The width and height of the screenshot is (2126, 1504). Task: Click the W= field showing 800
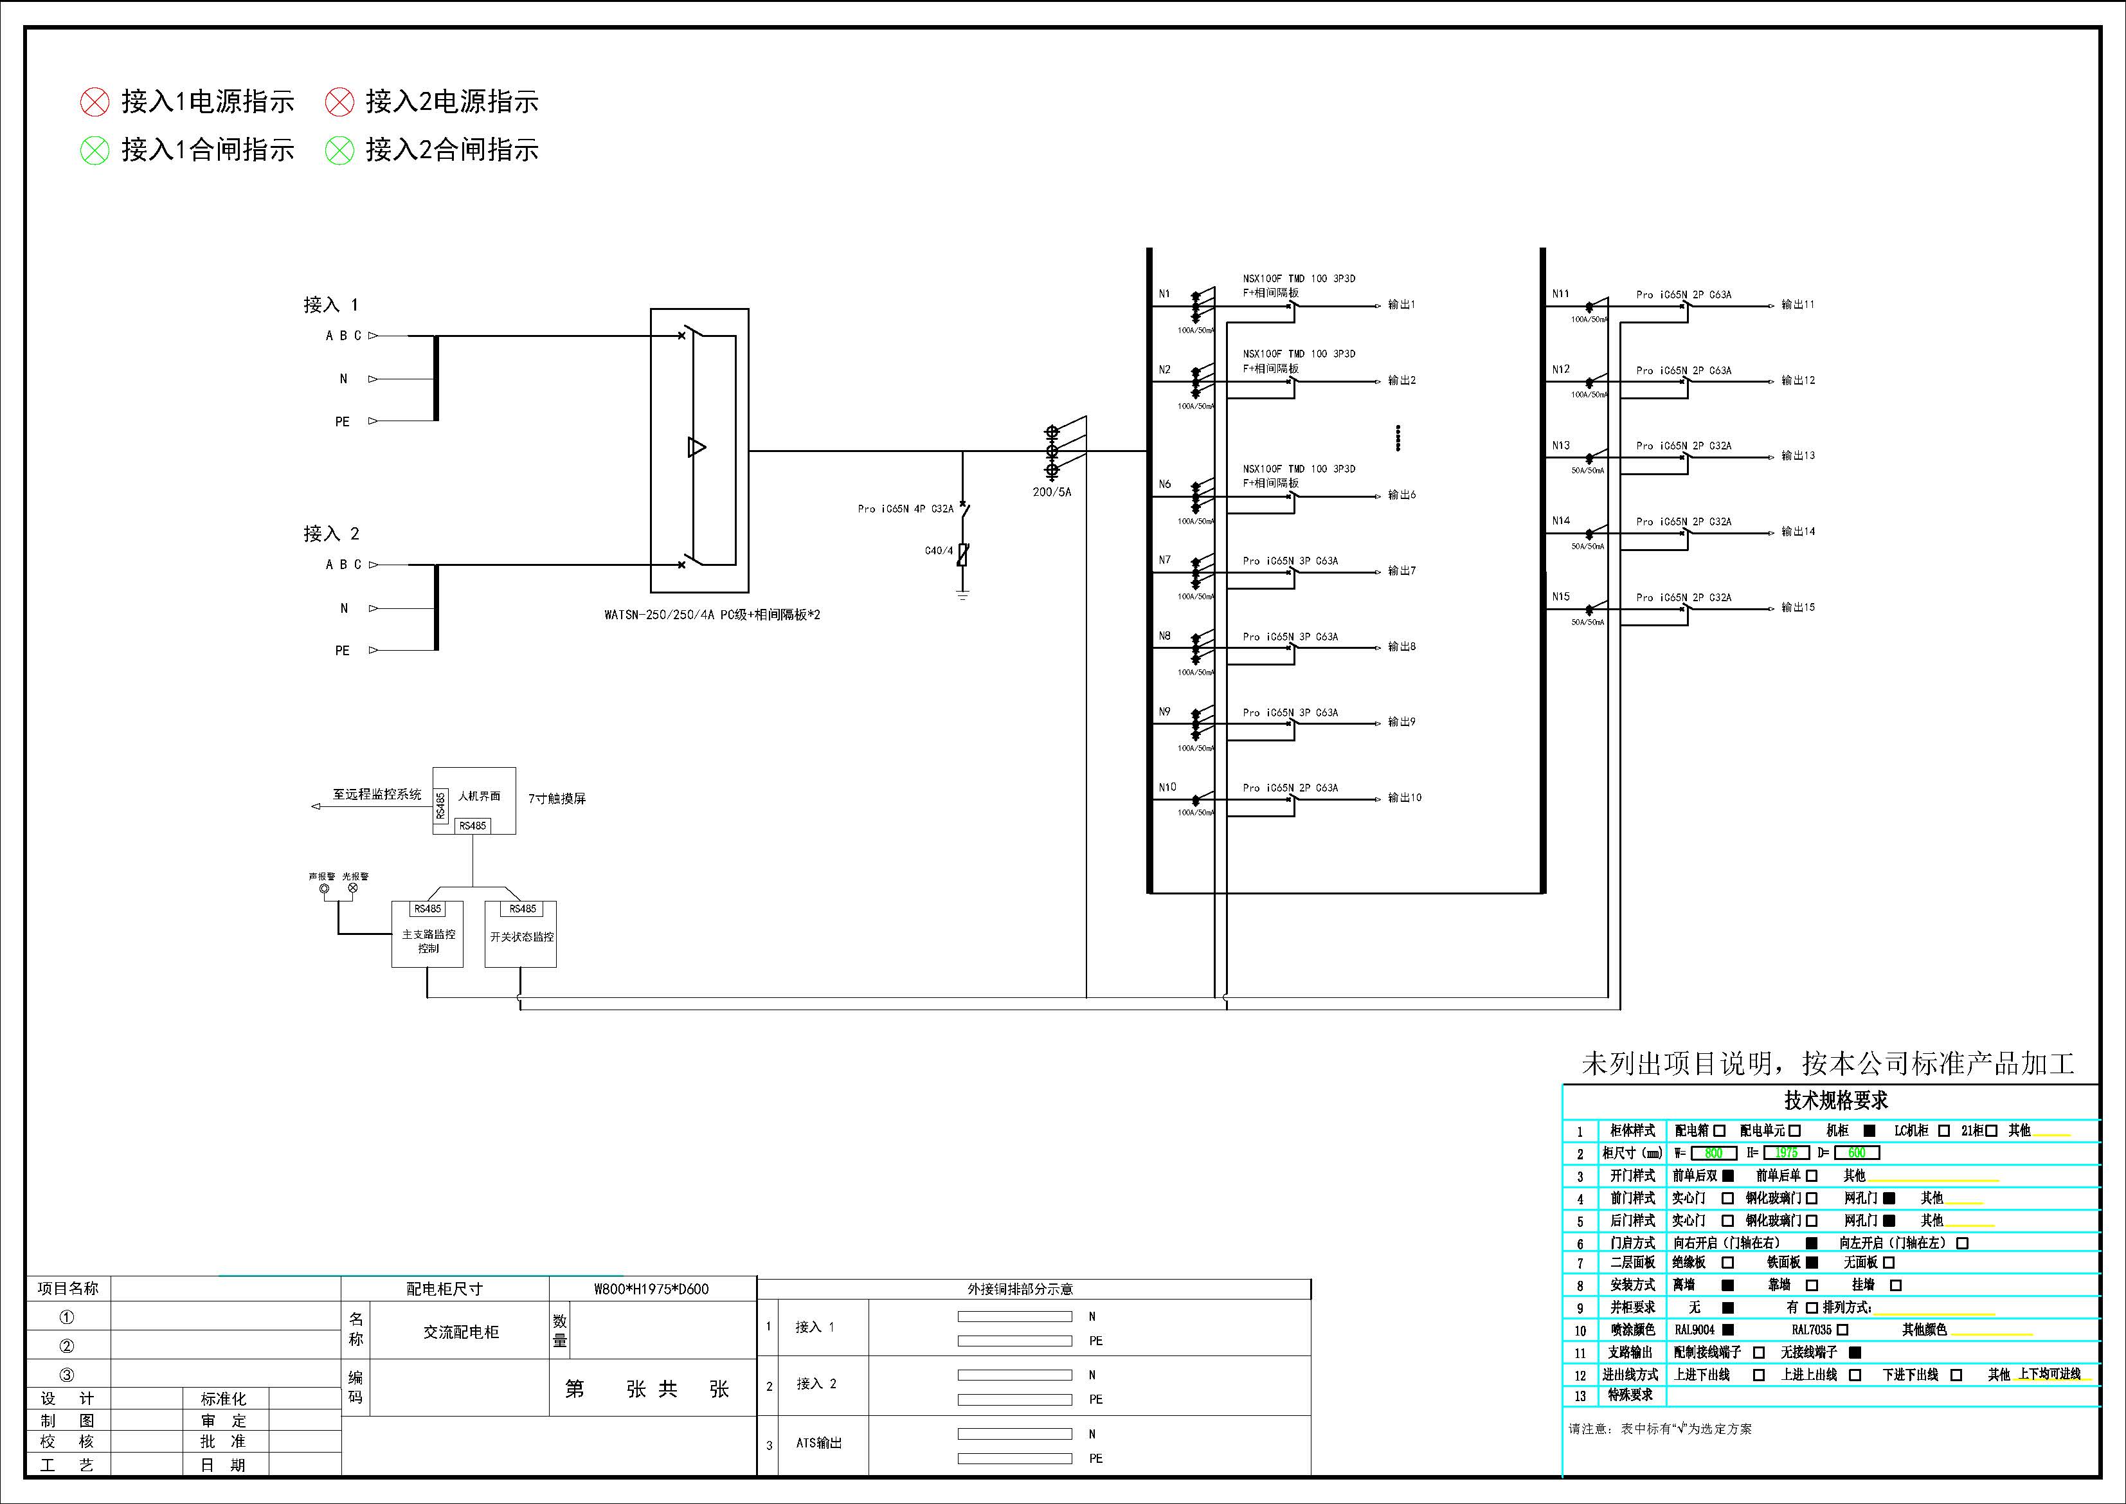1713,1153
